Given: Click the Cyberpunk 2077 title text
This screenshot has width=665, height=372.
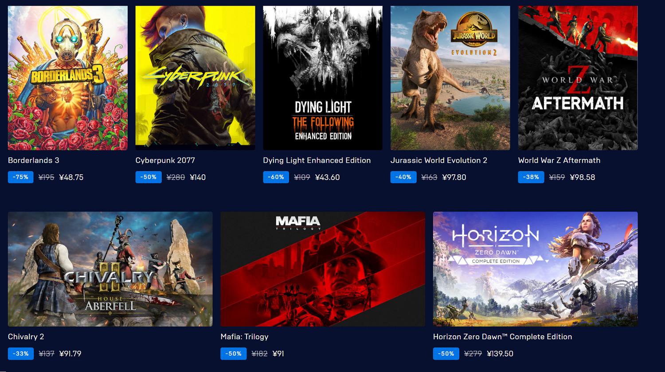Looking at the screenshot, I should coord(165,160).
